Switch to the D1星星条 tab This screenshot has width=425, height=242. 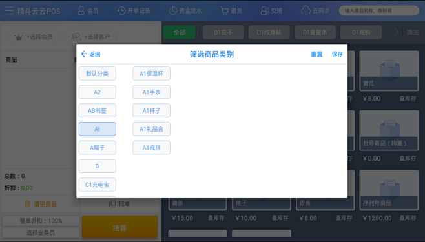(x=315, y=32)
